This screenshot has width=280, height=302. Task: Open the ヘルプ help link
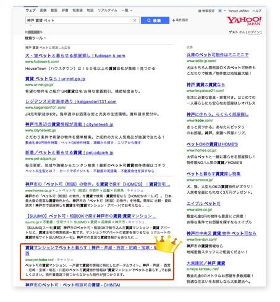(x=257, y=11)
